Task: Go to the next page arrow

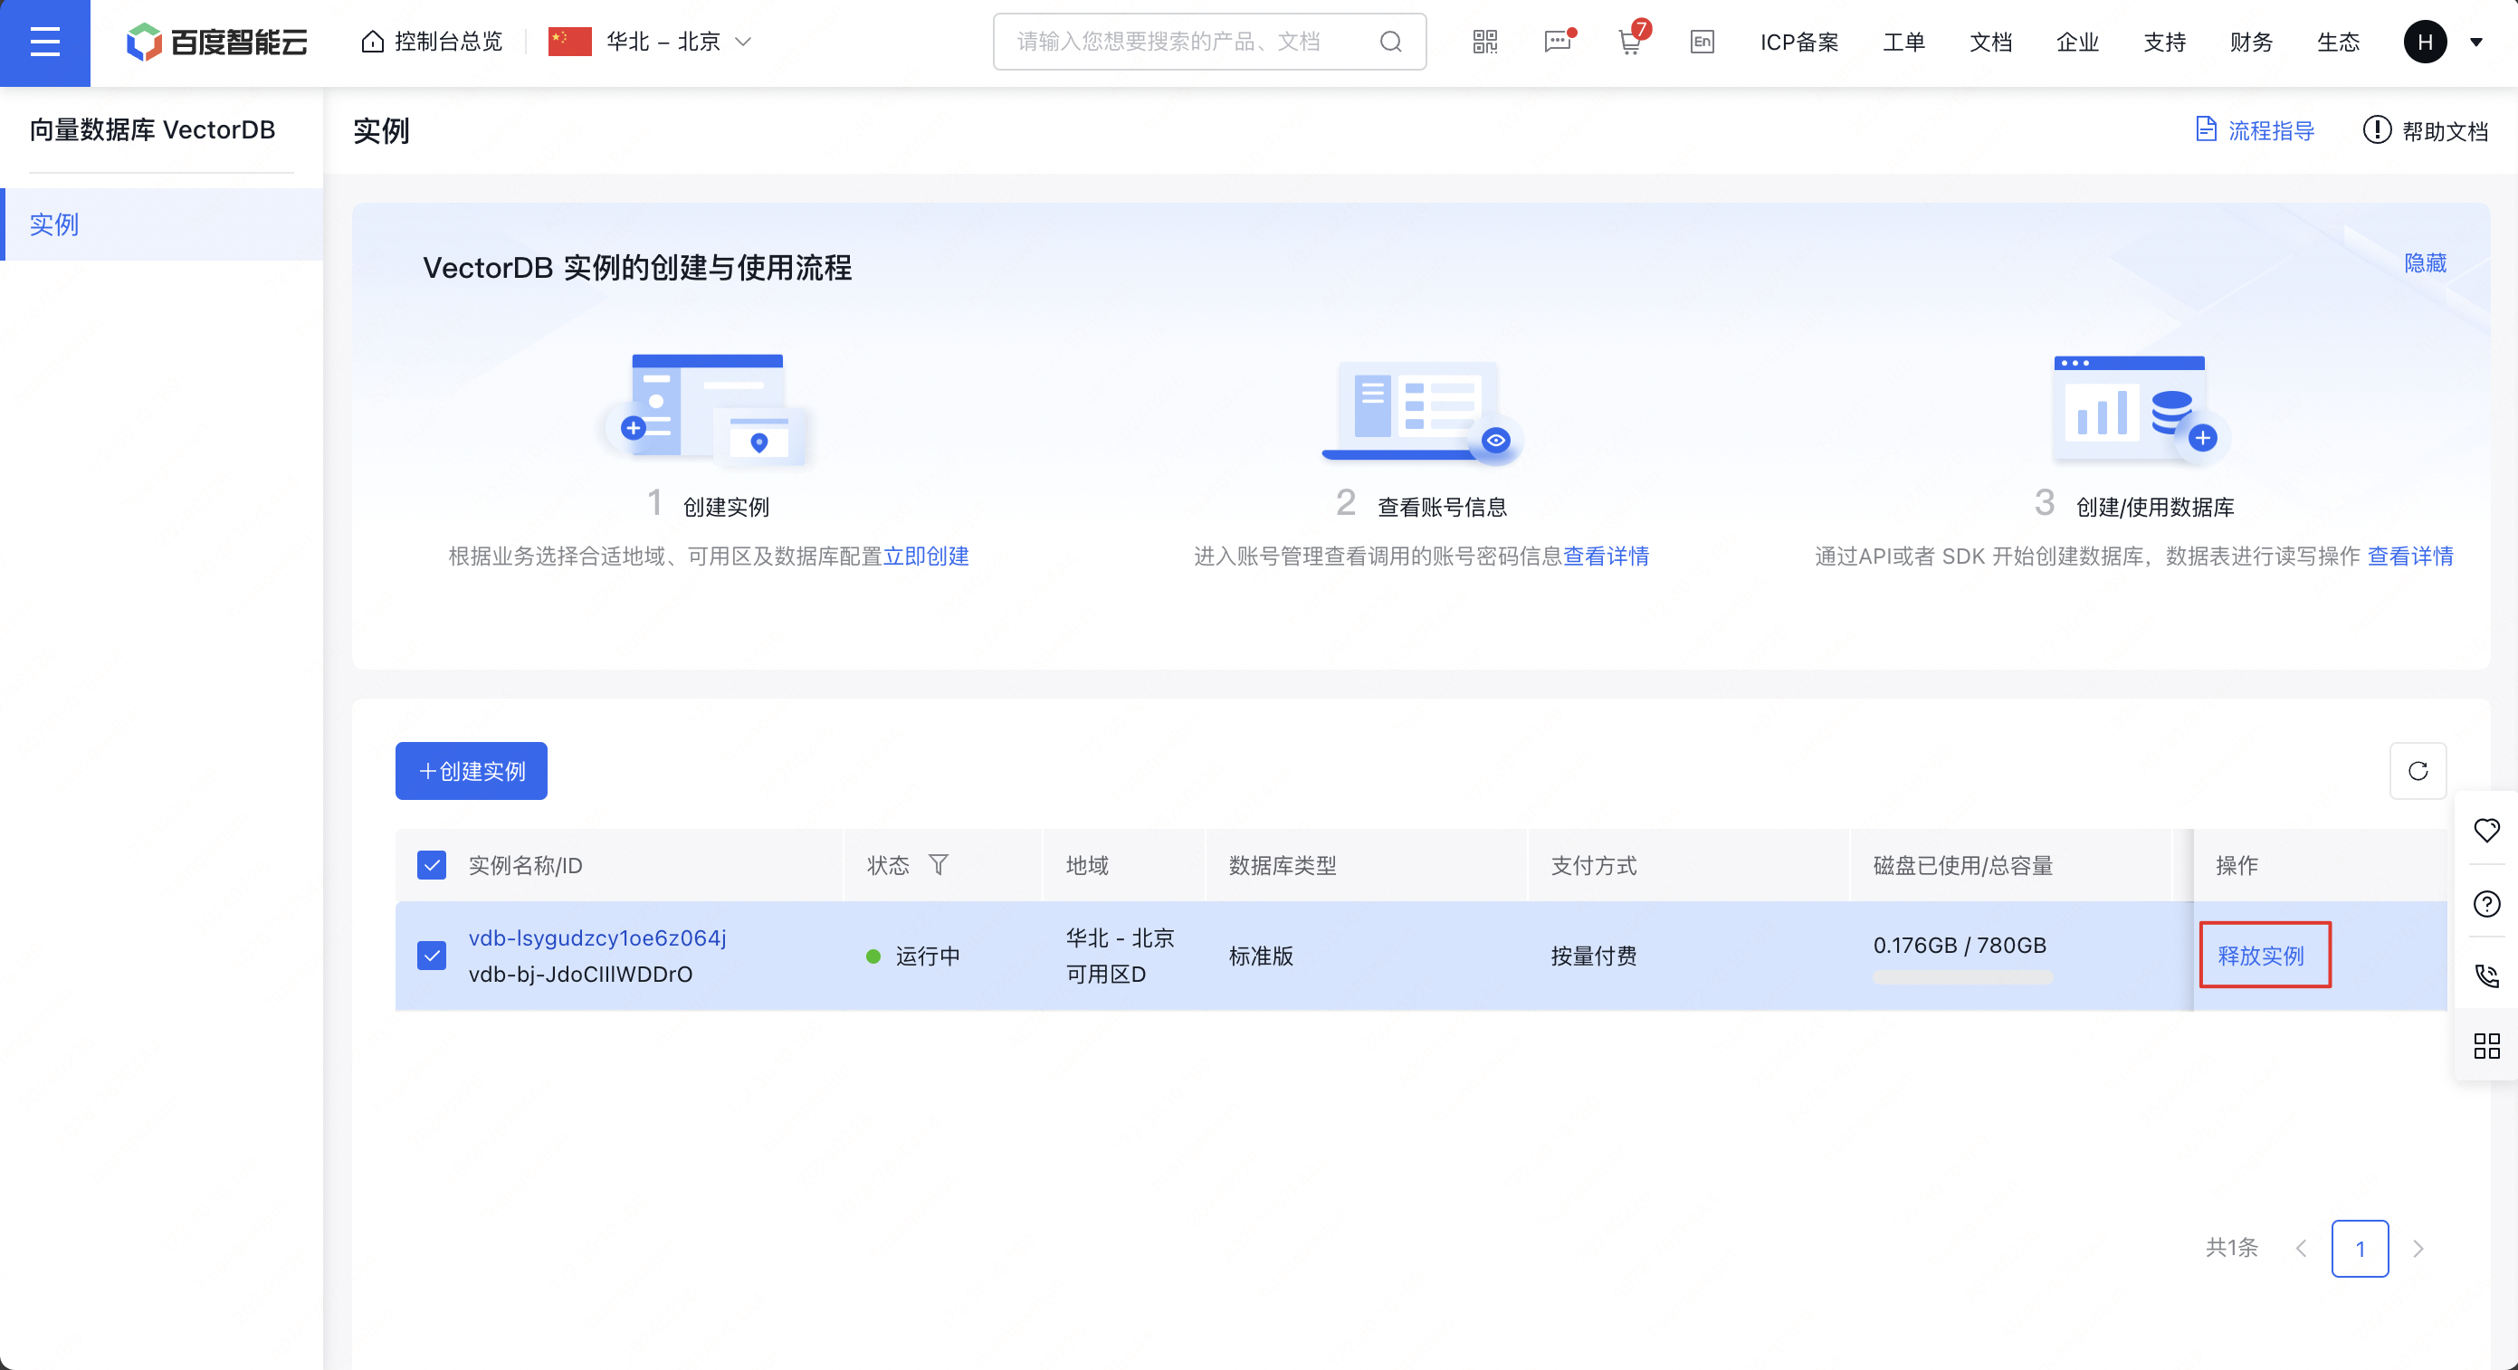Action: (x=2418, y=1248)
